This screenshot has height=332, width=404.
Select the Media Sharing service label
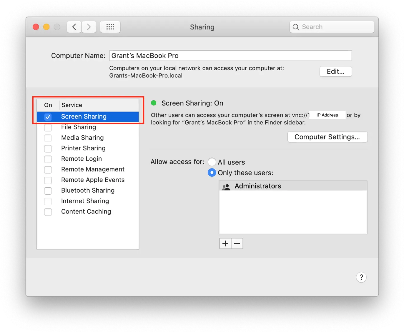tap(82, 138)
